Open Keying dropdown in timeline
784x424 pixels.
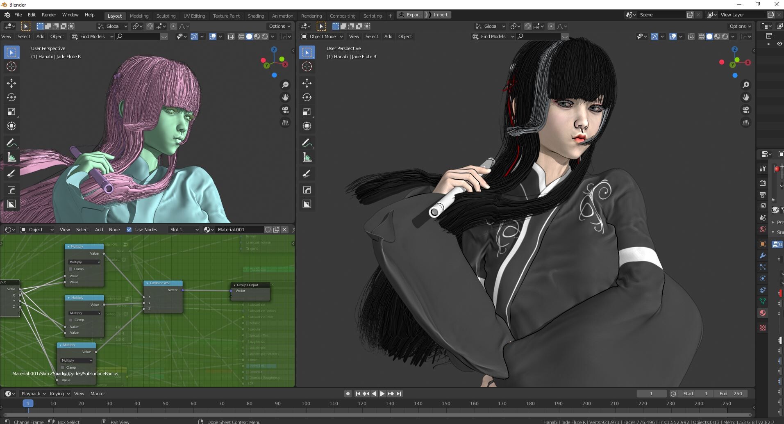(60, 394)
